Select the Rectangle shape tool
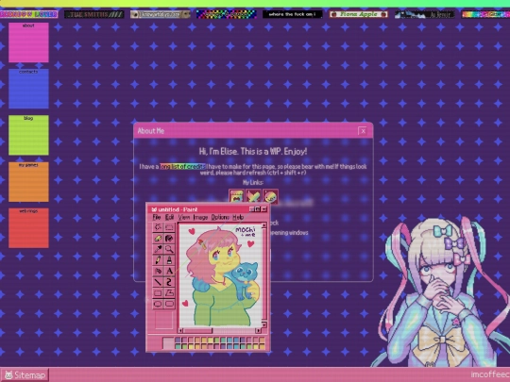 158,293
